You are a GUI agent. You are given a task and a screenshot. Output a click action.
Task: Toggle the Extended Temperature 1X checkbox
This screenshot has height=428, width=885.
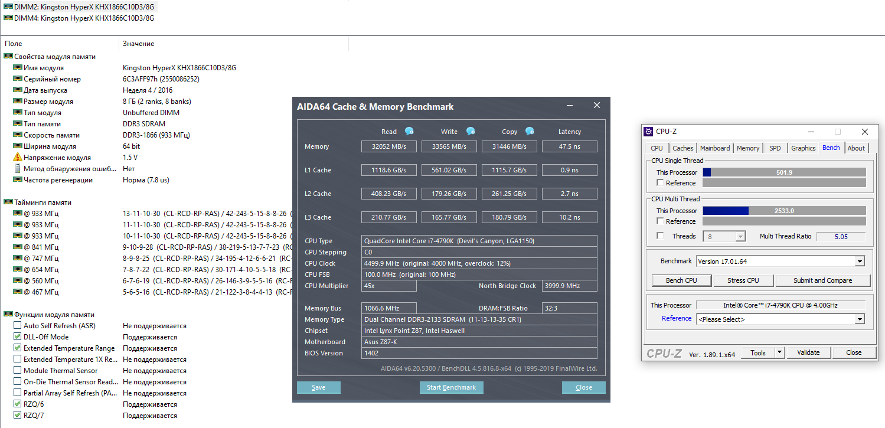[x=18, y=360]
